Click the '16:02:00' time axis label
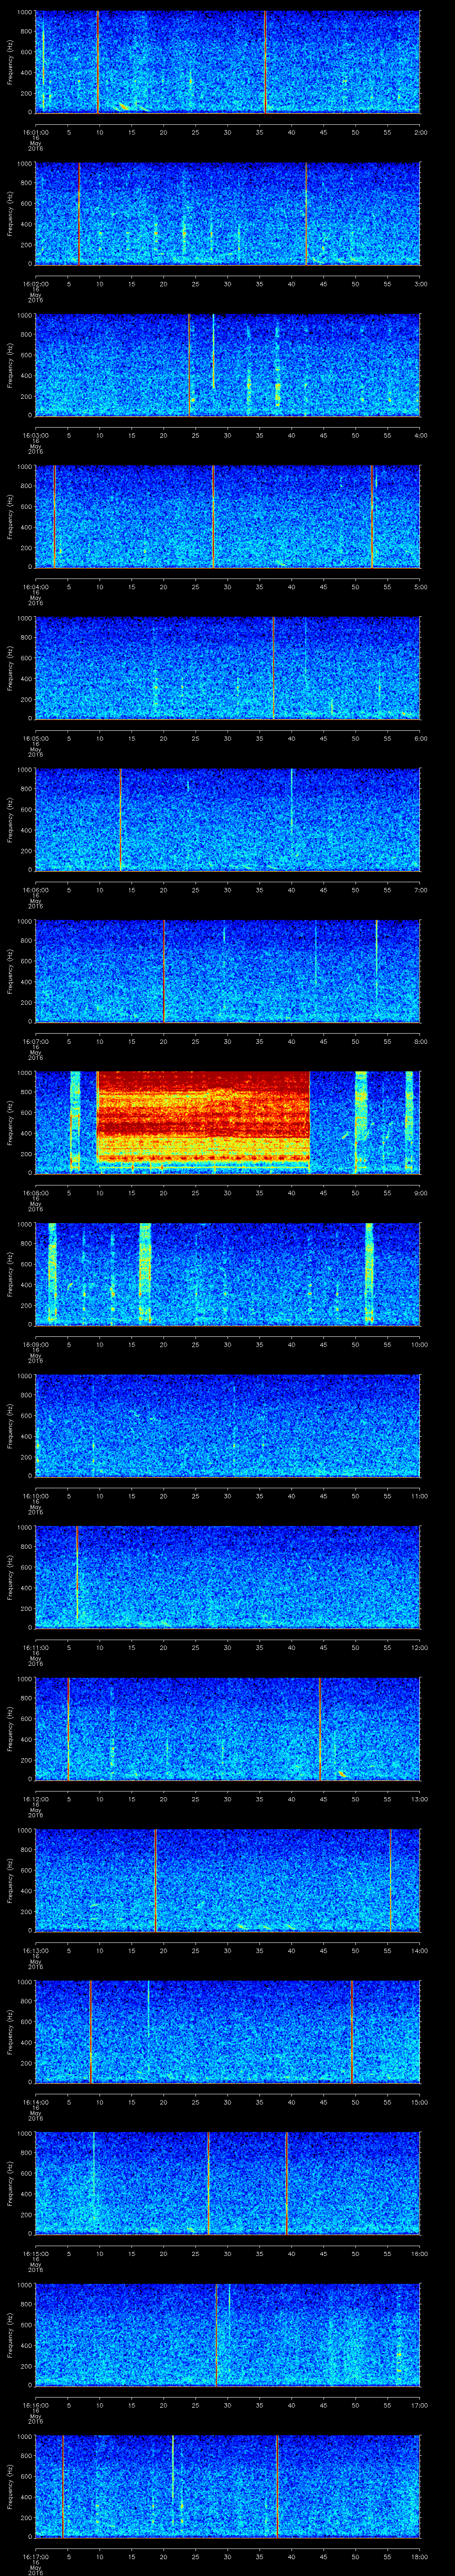The image size is (455, 2576). click(35, 284)
